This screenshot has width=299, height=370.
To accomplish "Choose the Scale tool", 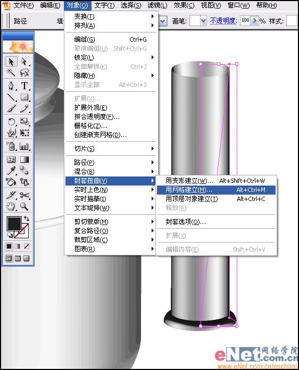I will (24, 122).
